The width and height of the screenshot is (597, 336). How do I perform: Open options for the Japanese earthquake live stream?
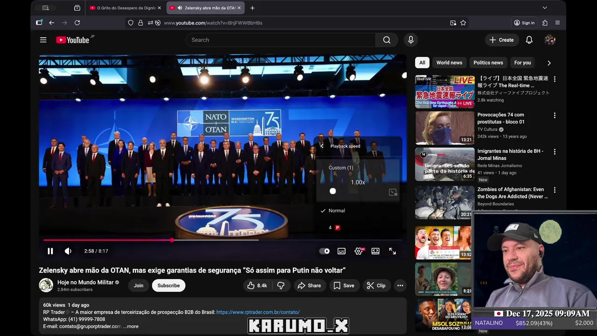coord(555,79)
